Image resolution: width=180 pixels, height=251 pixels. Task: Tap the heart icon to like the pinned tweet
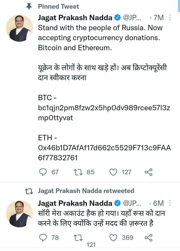point(113,172)
